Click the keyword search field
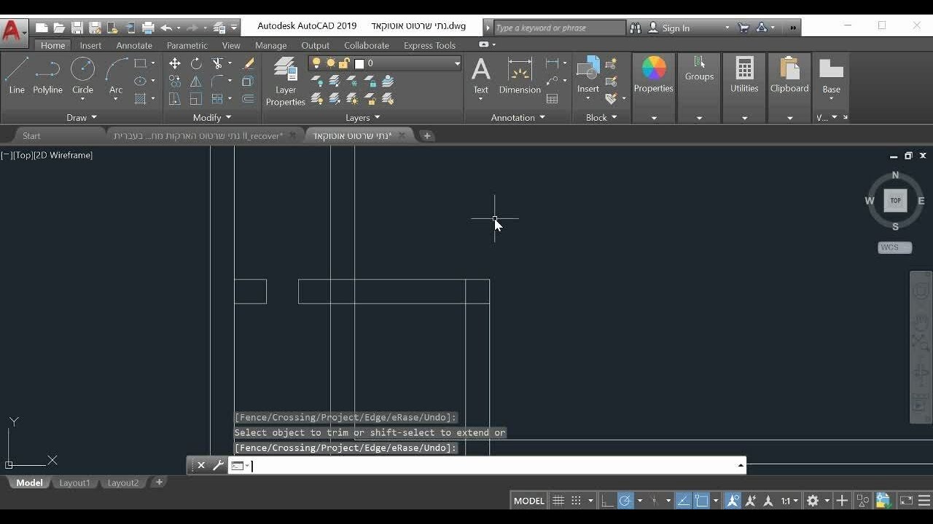The height and width of the screenshot is (524, 933). 558,28
